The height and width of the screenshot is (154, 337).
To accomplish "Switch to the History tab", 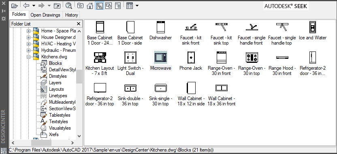I will (x=71, y=15).
